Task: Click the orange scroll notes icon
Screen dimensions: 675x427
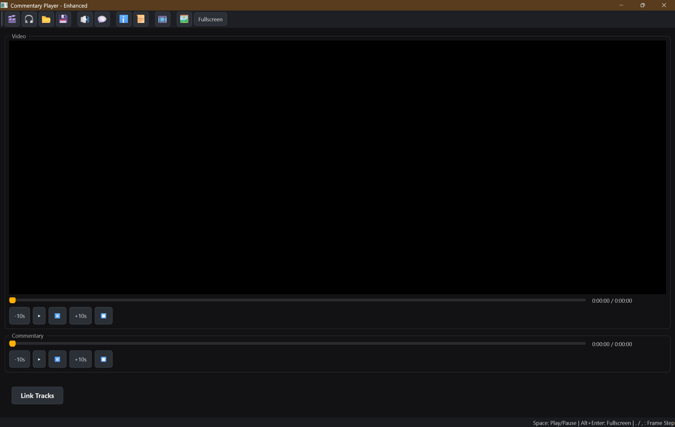Action: pyautogui.click(x=141, y=19)
